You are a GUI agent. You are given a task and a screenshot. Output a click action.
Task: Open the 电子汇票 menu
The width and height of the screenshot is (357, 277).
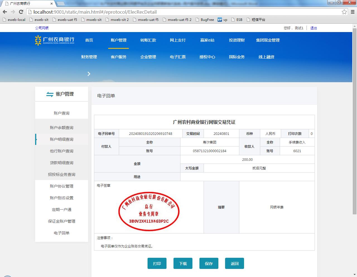click(178, 57)
